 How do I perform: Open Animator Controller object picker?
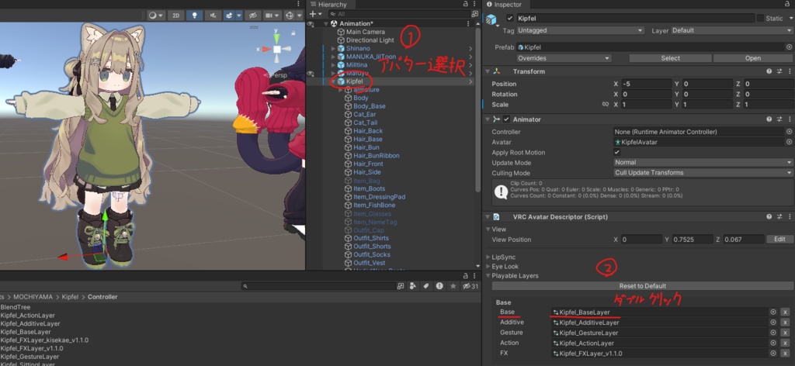[789, 132]
